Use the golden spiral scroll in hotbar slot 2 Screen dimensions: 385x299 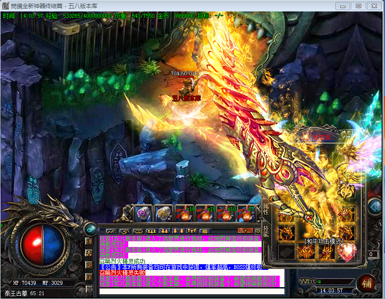164,213
